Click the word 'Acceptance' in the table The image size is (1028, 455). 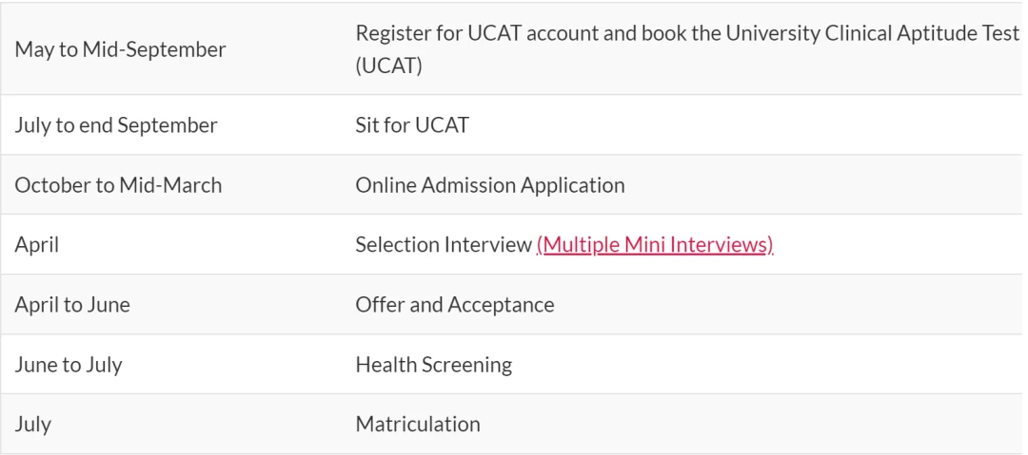[x=501, y=305]
